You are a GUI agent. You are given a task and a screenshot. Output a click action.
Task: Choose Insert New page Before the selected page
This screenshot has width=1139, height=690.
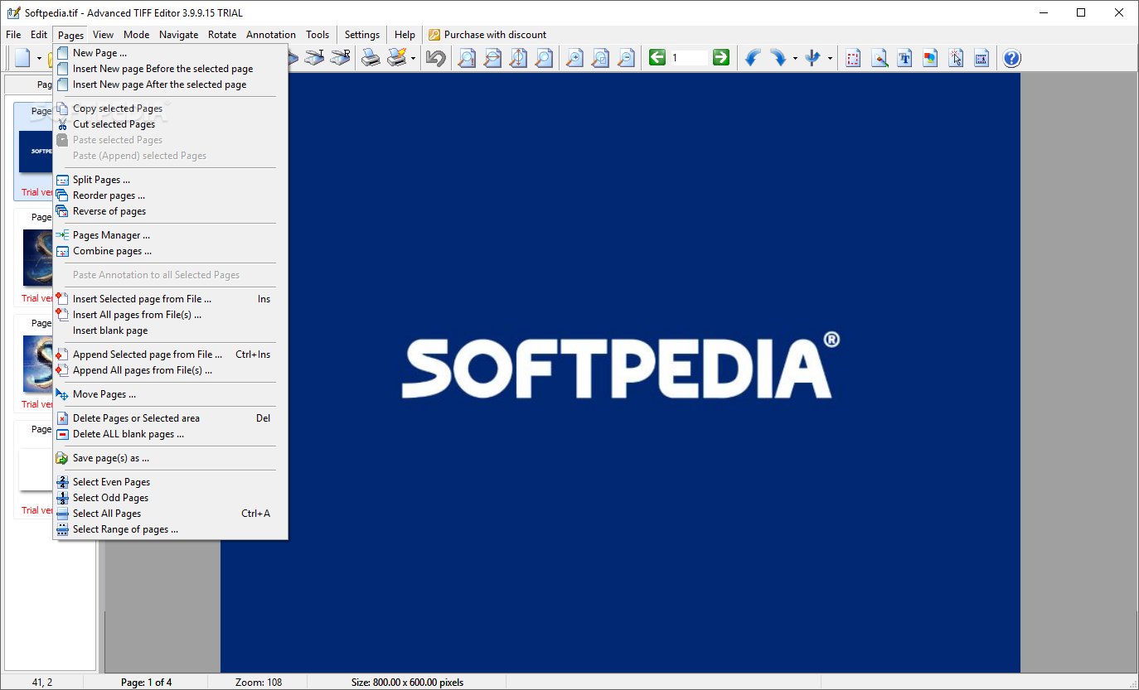coord(171,69)
